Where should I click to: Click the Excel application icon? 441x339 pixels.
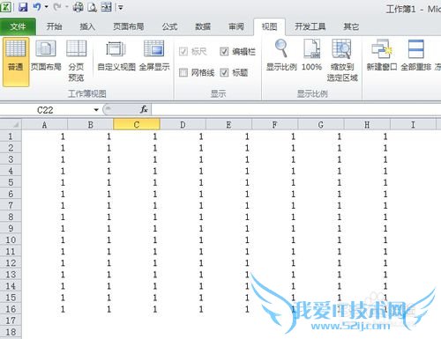(x=6, y=6)
